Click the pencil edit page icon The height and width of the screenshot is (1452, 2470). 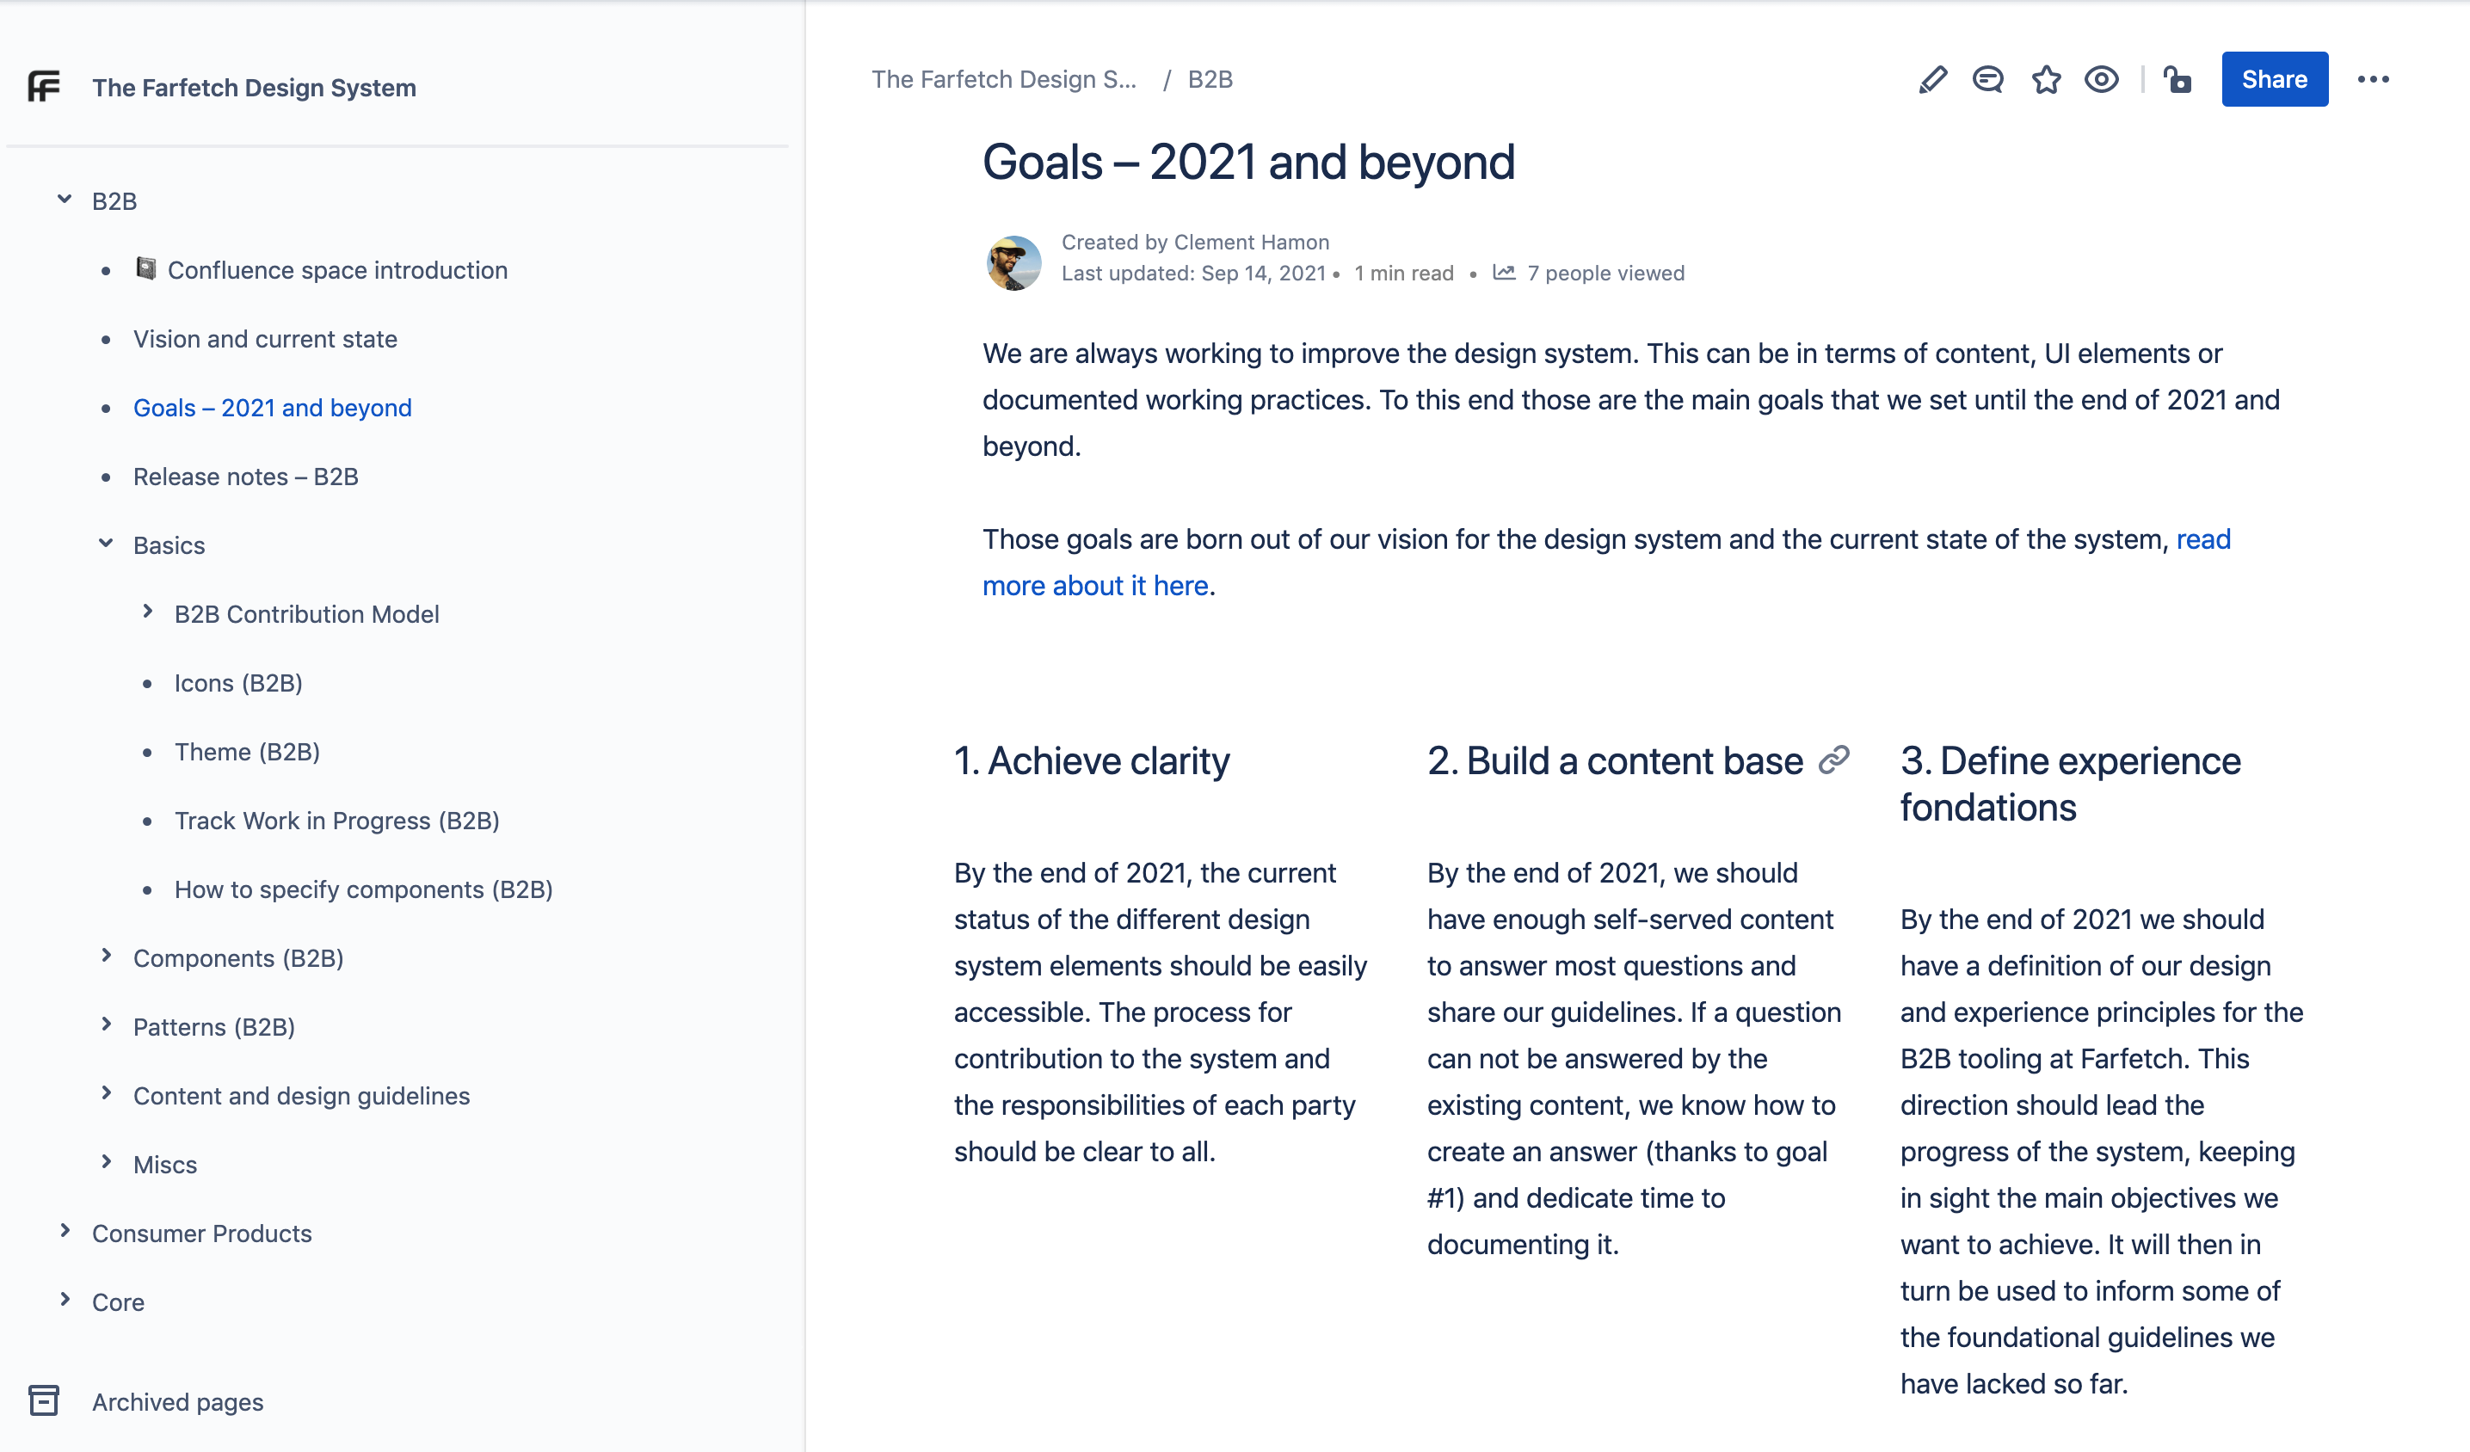(x=1932, y=79)
